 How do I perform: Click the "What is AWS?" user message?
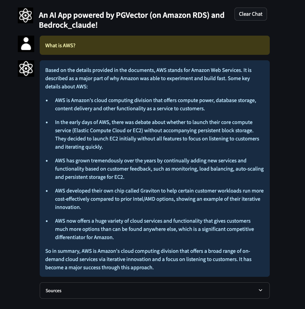(x=155, y=45)
